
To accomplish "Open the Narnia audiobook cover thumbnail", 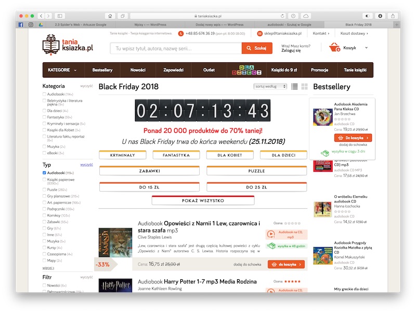I will click(115, 242).
